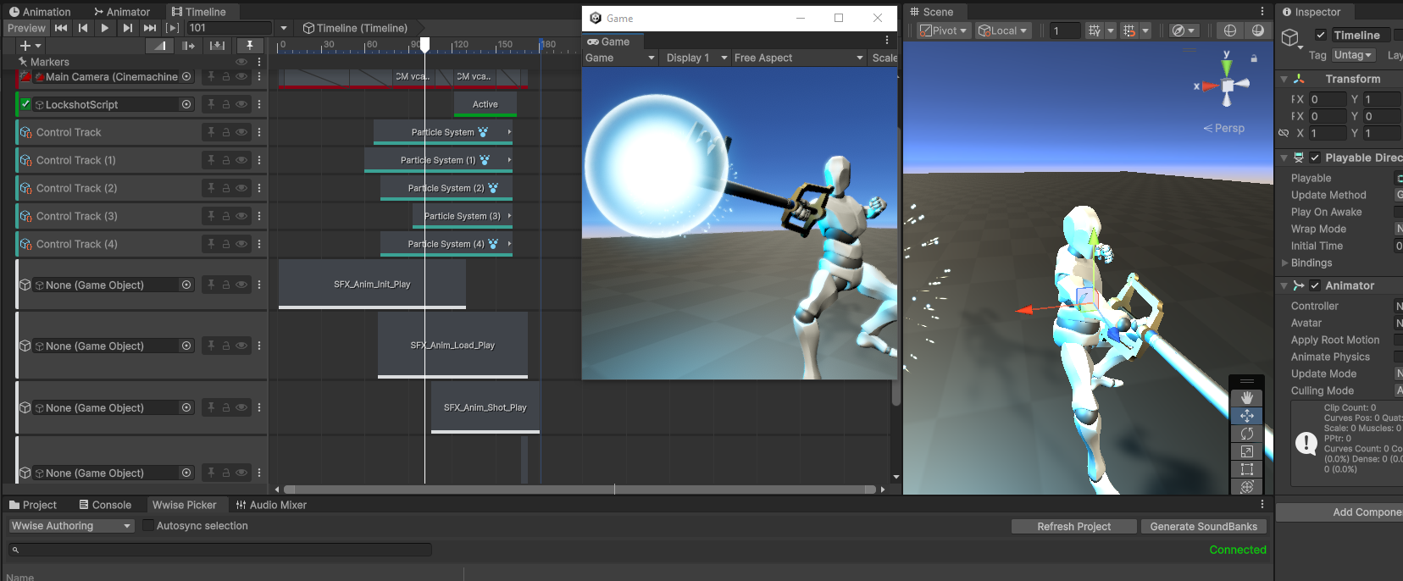Expand the Bindings section in Inspector
Screen dimensions: 1403x581
1285,263
